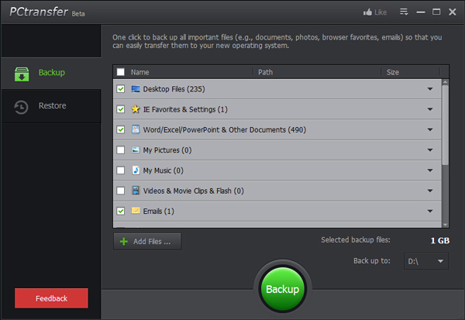The width and height of the screenshot is (465, 320).
Task: Click the scrollbar up arrow
Action: (445, 82)
